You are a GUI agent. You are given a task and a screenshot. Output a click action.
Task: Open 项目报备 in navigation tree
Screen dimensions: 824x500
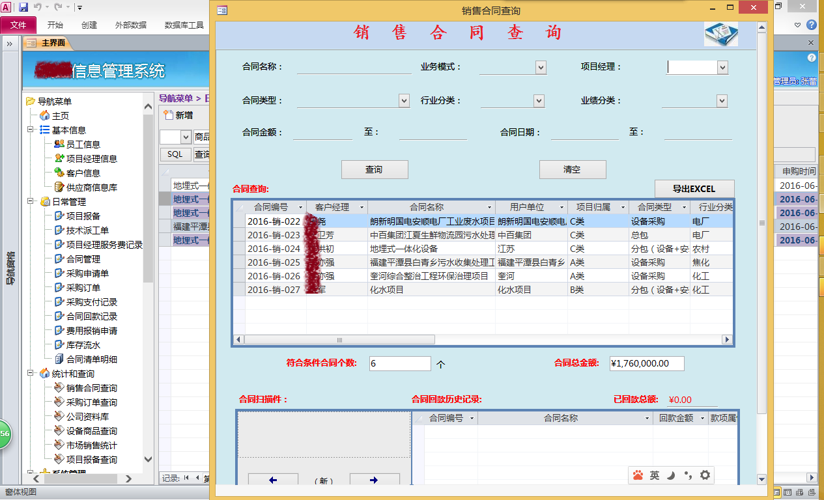[x=83, y=215]
